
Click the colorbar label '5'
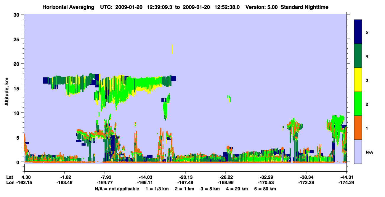(x=367, y=32)
